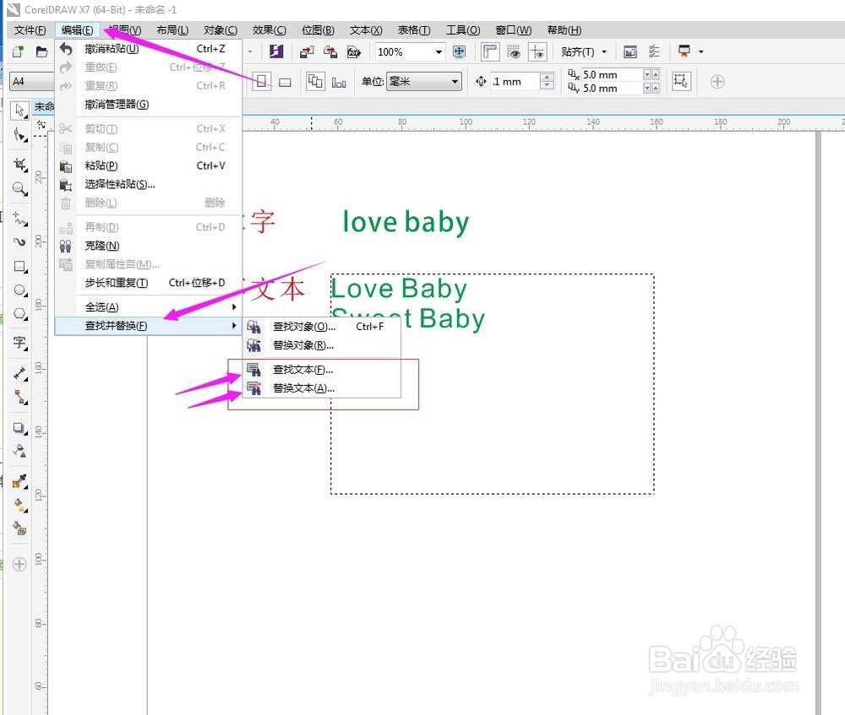Choose 查找对象(O)... from submenu
The image size is (845, 715).
pos(322,327)
